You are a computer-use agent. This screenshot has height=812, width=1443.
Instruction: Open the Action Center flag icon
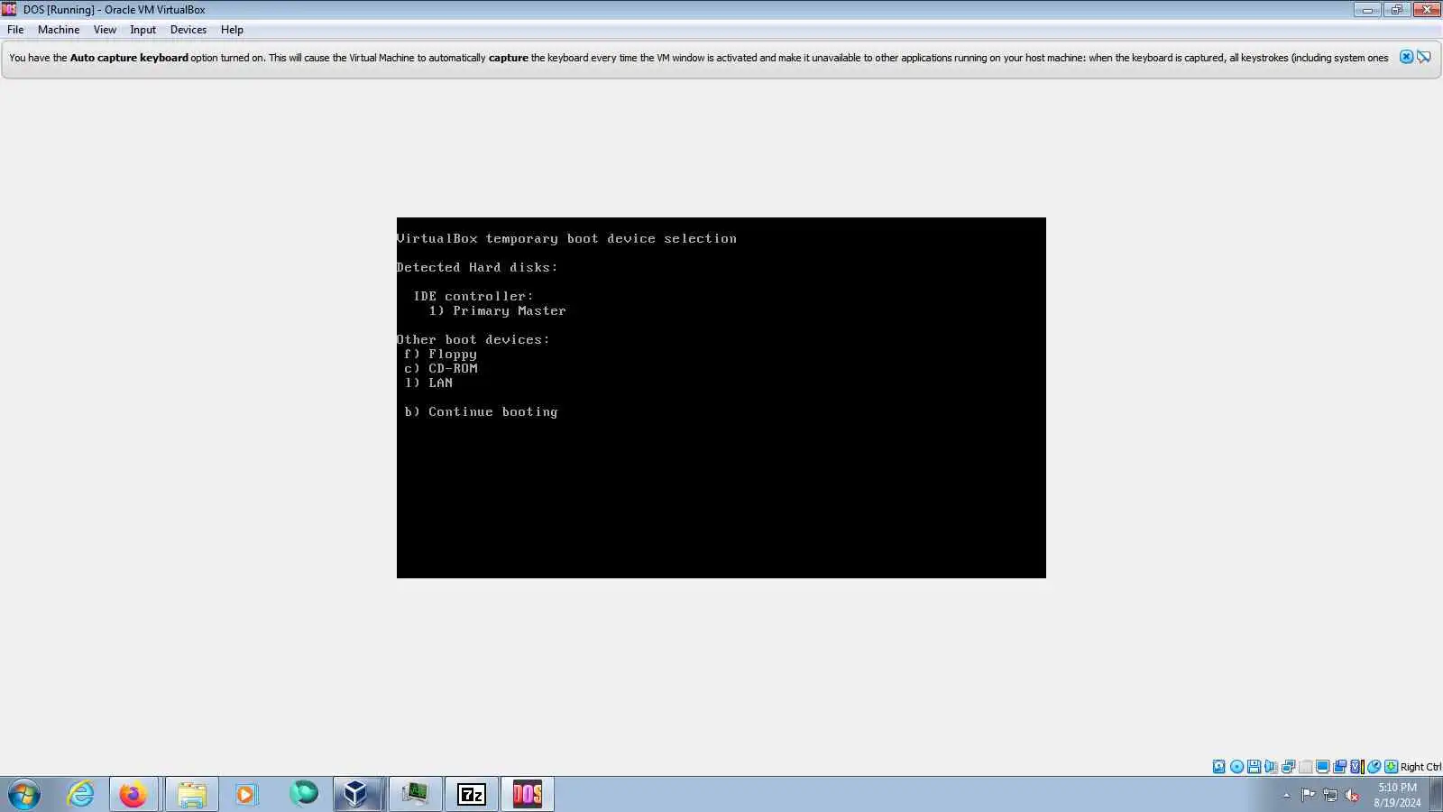(x=1308, y=795)
